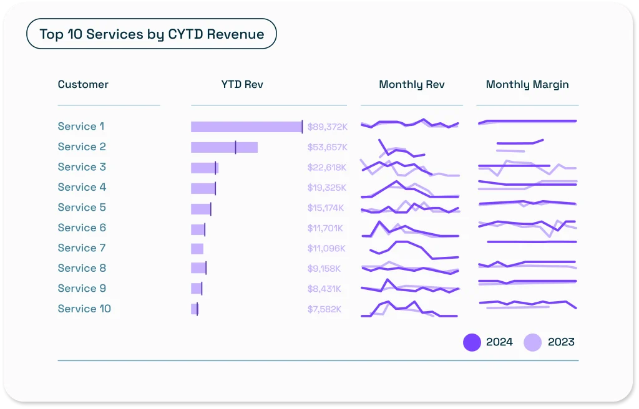Image resolution: width=639 pixels, height=409 pixels.
Task: Sort by the YTD Rev column header
Action: [x=242, y=85]
